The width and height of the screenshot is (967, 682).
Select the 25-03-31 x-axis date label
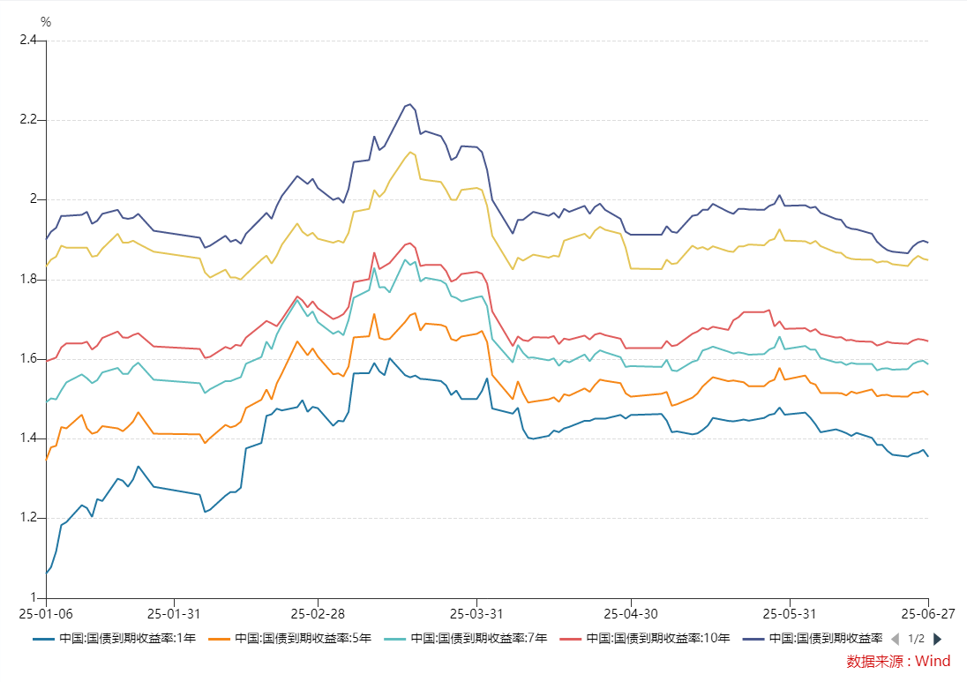coord(476,612)
